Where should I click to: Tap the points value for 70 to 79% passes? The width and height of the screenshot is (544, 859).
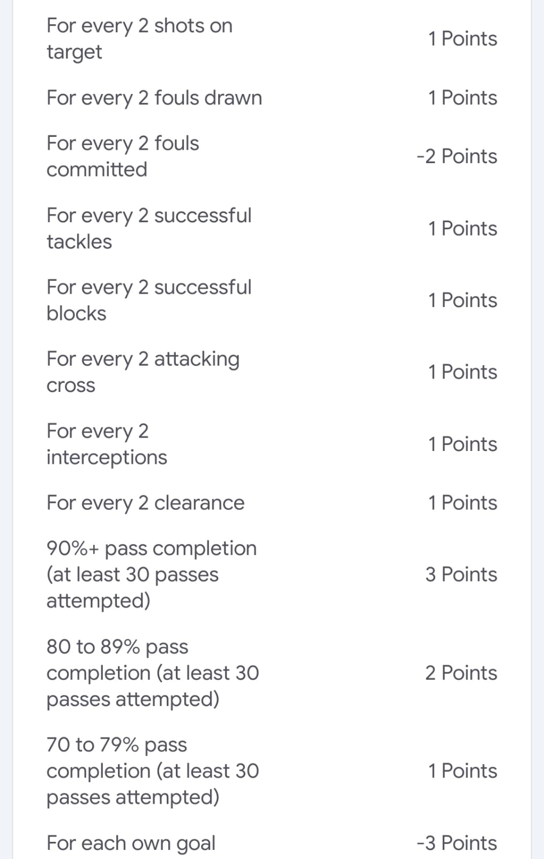(x=462, y=771)
